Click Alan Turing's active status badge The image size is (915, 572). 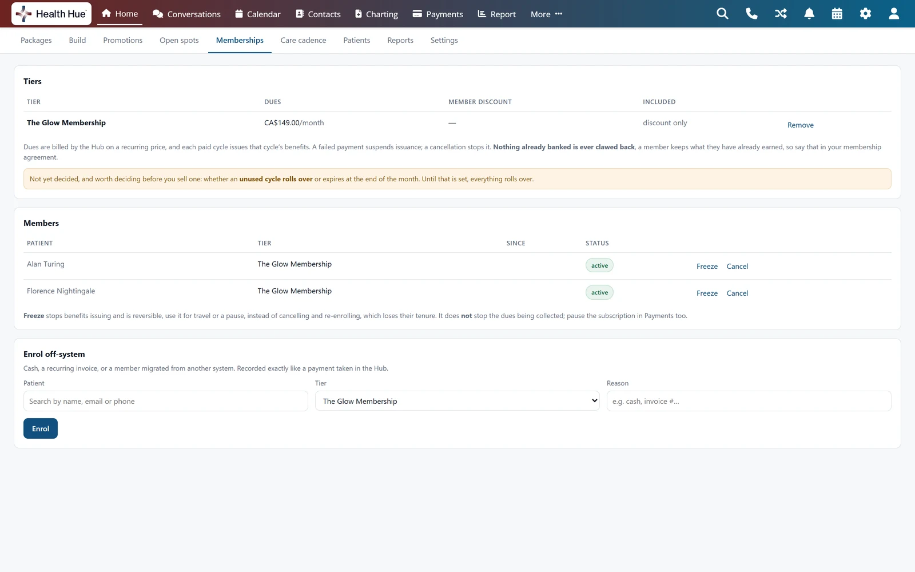coord(599,265)
